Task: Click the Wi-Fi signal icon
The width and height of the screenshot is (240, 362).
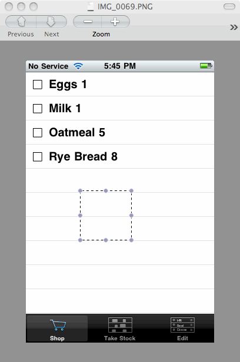Action: click(x=78, y=66)
